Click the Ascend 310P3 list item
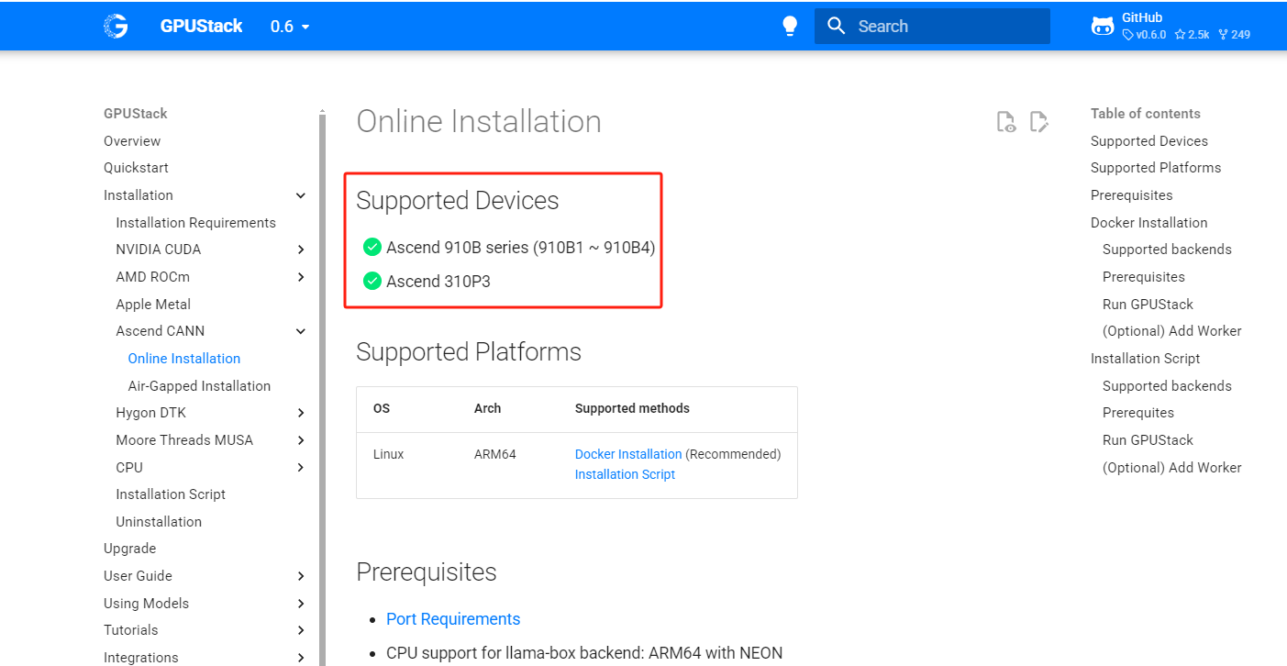Viewport: 1287px width, 666px height. click(438, 282)
